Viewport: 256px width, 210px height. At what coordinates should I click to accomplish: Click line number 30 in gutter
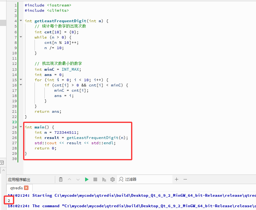point(14,159)
